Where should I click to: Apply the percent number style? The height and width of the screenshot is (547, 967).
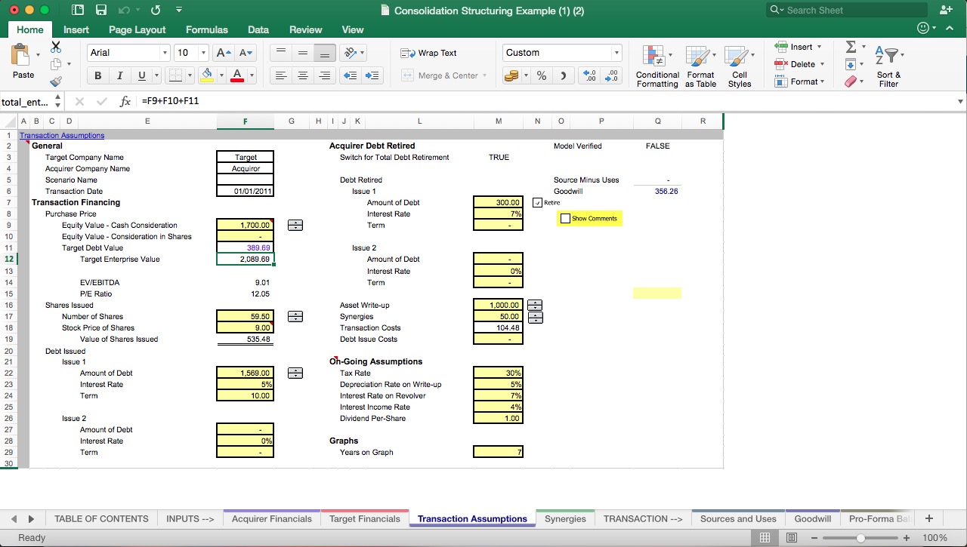pyautogui.click(x=542, y=75)
